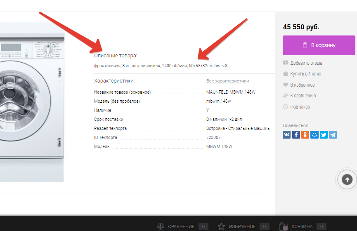Open КОРЗИНА in bottom bar
357x231 pixels.
[x=302, y=226]
